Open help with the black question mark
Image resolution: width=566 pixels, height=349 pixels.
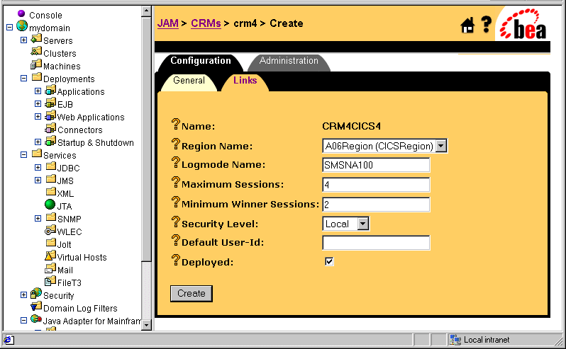tap(487, 25)
